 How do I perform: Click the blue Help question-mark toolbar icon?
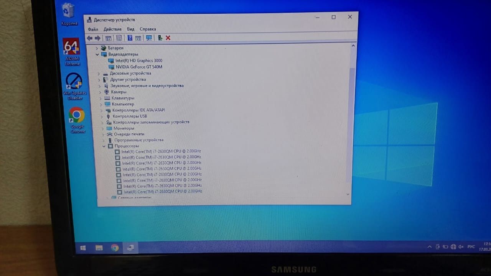pos(130,38)
